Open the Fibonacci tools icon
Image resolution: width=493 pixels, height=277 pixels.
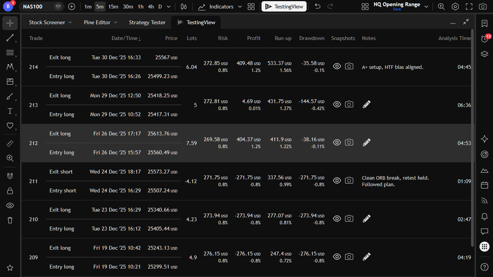(10, 52)
